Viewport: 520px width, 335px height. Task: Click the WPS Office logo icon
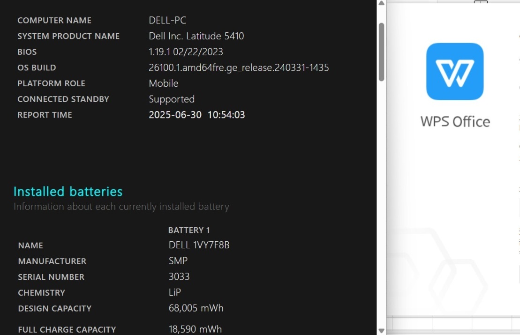click(x=455, y=71)
